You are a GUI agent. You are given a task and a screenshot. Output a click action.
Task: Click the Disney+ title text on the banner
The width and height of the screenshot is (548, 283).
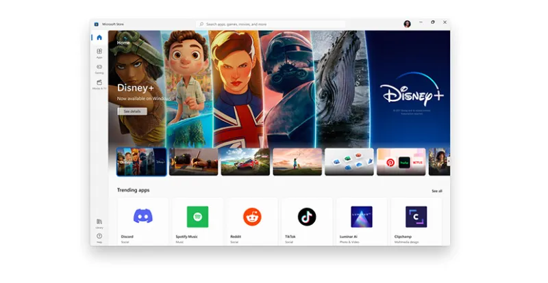point(135,88)
